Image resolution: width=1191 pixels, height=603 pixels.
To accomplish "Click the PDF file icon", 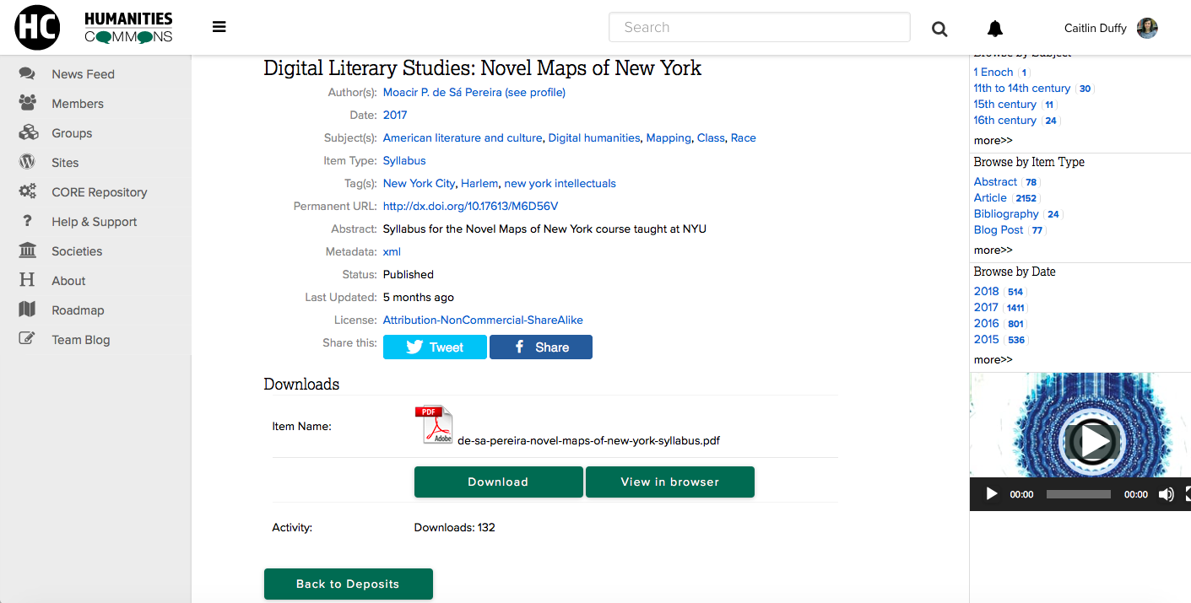I will [x=433, y=425].
